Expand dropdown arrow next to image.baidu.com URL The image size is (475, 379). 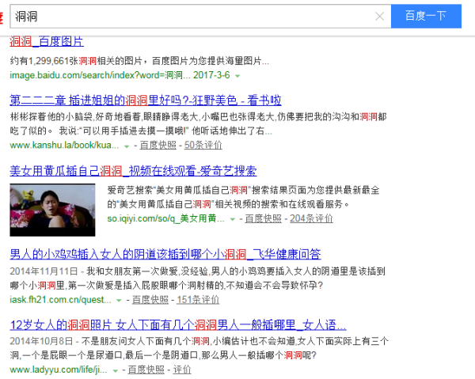[237, 76]
